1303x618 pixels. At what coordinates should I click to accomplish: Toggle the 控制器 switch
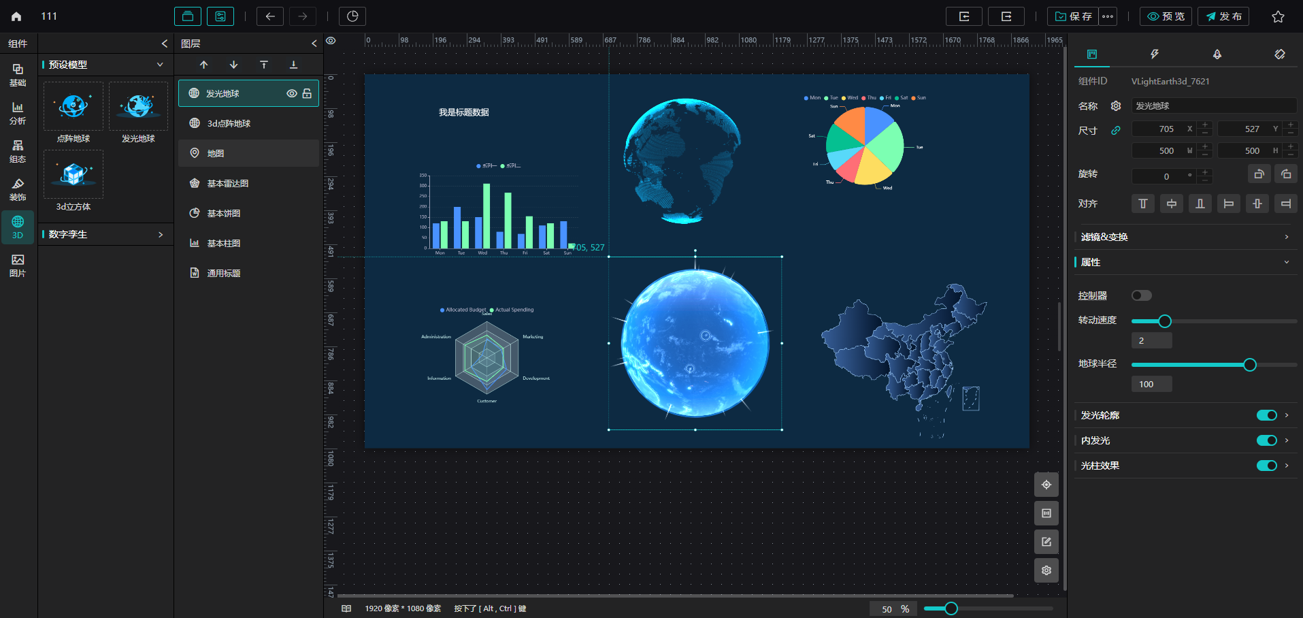(1141, 295)
